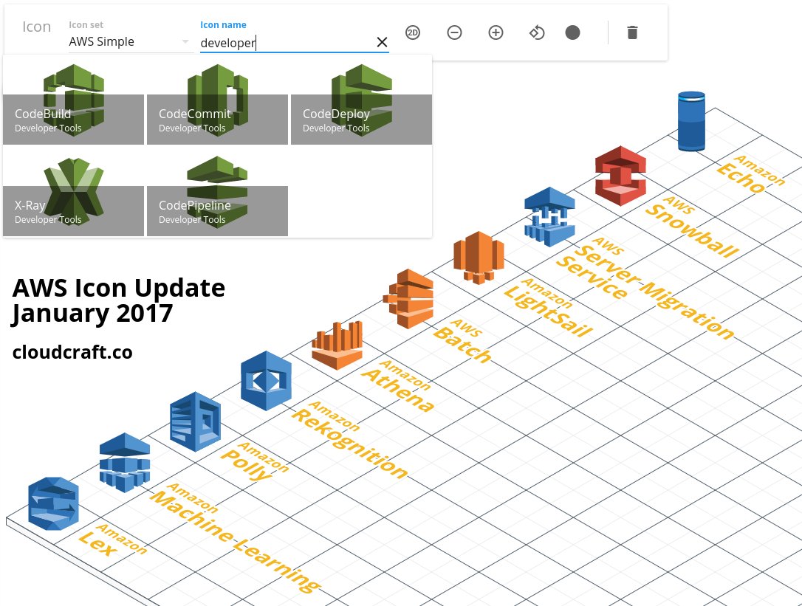The width and height of the screenshot is (802, 606).
Task: Click the Amazon Echo blue cylinder icon
Action: click(691, 121)
